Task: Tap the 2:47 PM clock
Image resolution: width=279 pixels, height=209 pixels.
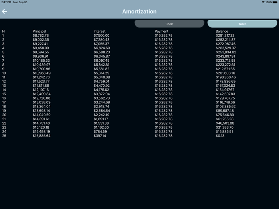Action: point(6,2)
